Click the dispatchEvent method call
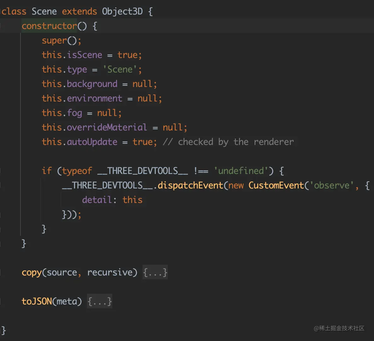The height and width of the screenshot is (341, 374). point(190,186)
